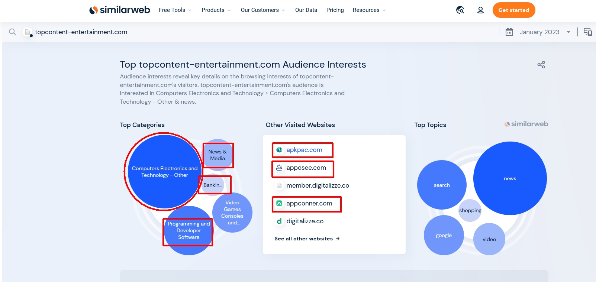Open the Our Data page
Image resolution: width=596 pixels, height=282 pixels.
click(x=306, y=10)
